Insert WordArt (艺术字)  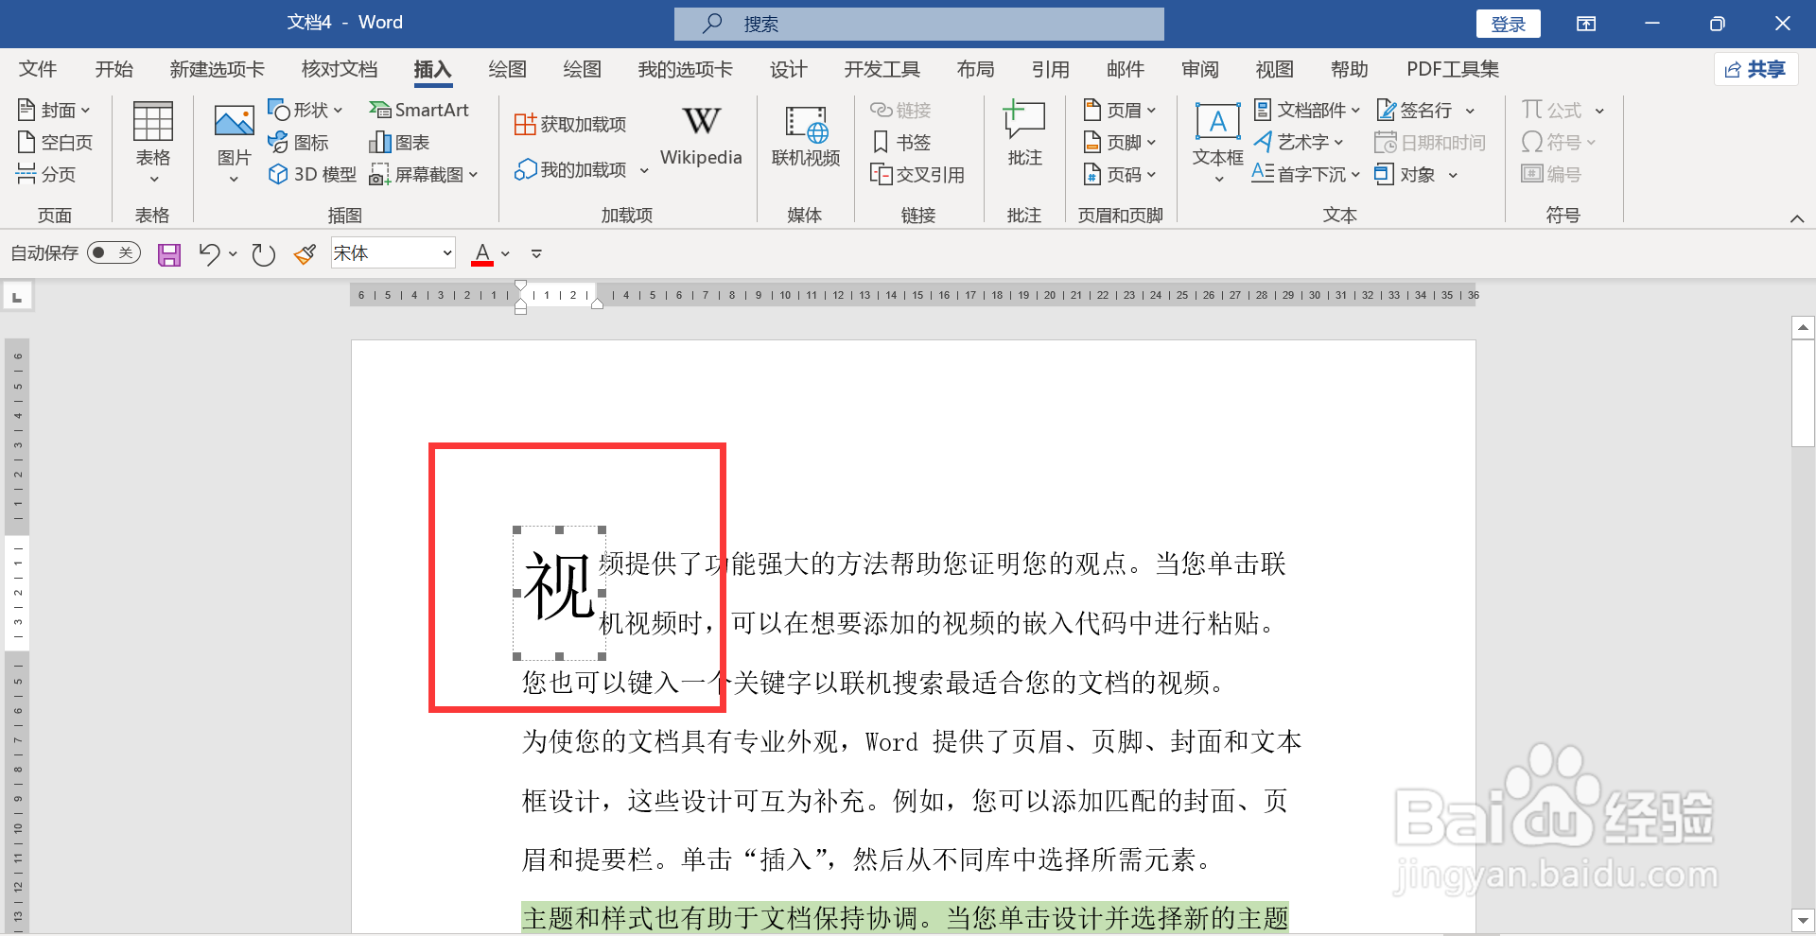click(x=1299, y=143)
